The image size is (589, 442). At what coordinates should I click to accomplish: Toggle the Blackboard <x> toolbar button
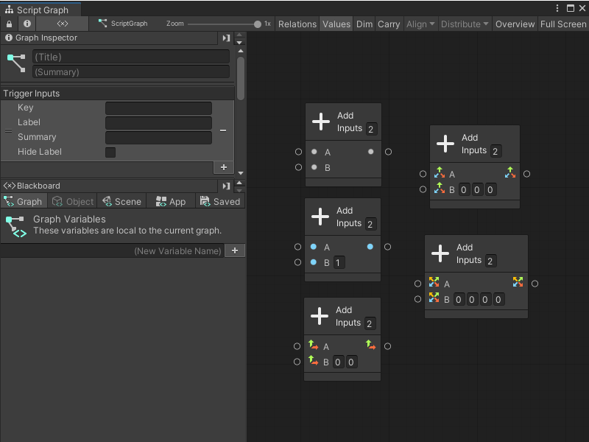pyautogui.click(x=63, y=24)
